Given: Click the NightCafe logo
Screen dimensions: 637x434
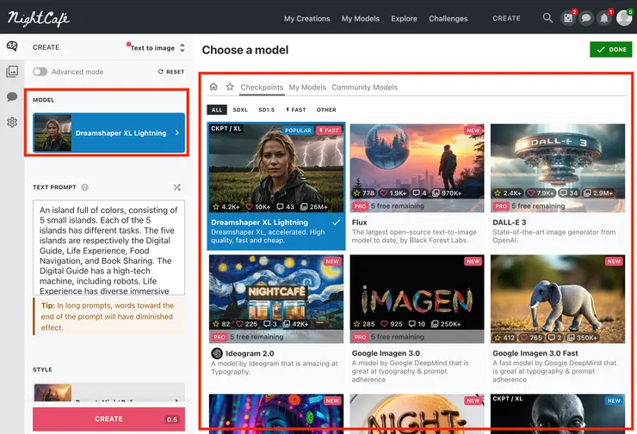Looking at the screenshot, I should pyautogui.click(x=38, y=18).
